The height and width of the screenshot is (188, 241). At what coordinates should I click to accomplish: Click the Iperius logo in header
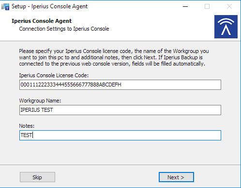click(226, 27)
